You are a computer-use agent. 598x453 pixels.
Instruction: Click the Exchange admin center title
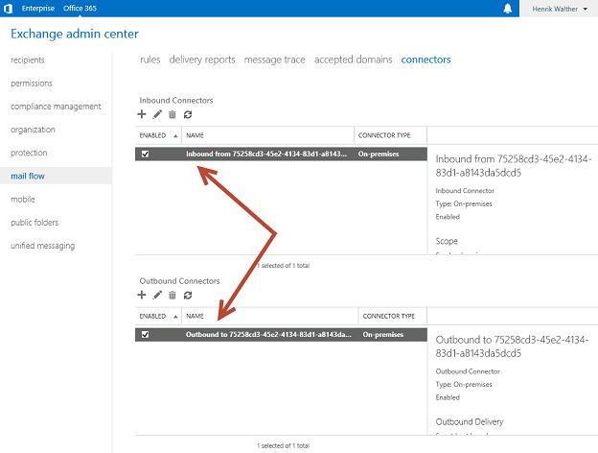click(75, 34)
